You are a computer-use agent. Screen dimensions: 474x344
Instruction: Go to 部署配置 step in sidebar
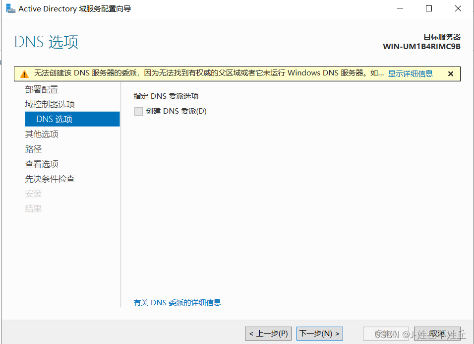[42, 89]
